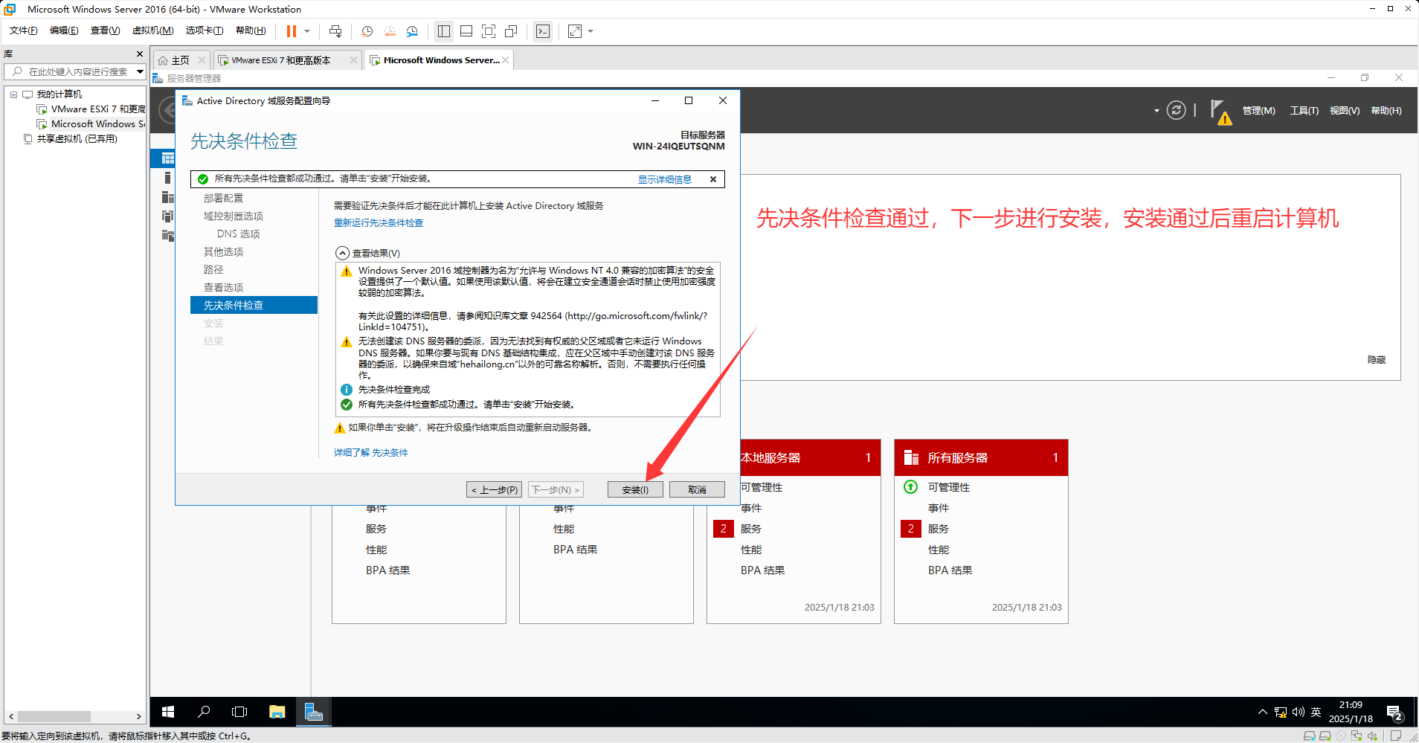
Task: Click the take snapshot clock icon
Action: point(367,31)
